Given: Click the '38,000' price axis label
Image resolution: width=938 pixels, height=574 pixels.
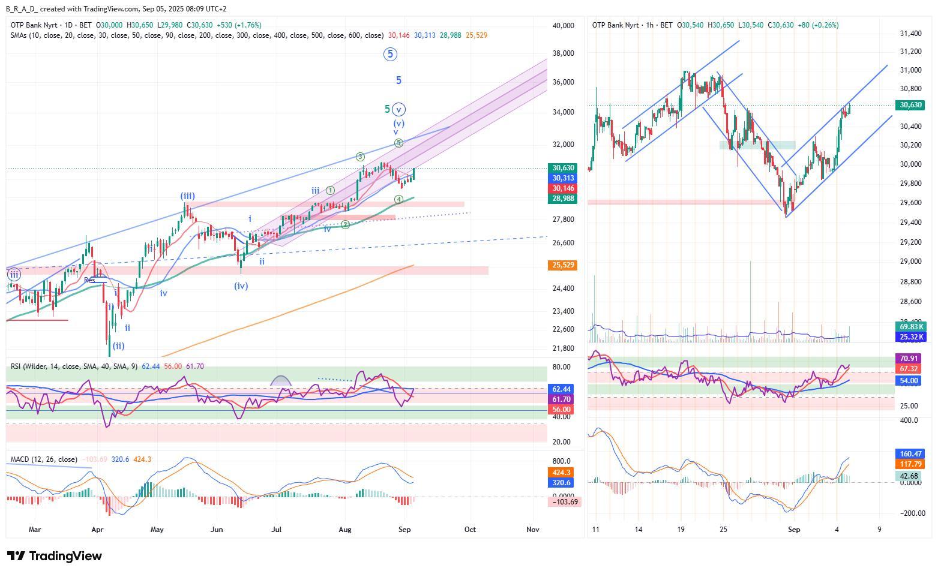Looking at the screenshot, I should [x=564, y=53].
